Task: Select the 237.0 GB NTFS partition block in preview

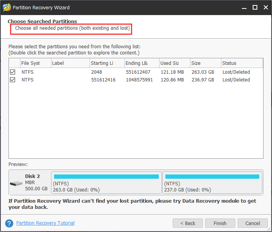Action: (x=212, y=183)
